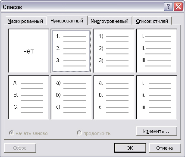185x157 pixels.
Task: Select the lowercase a. b. c. list style
Action: click(x=114, y=97)
